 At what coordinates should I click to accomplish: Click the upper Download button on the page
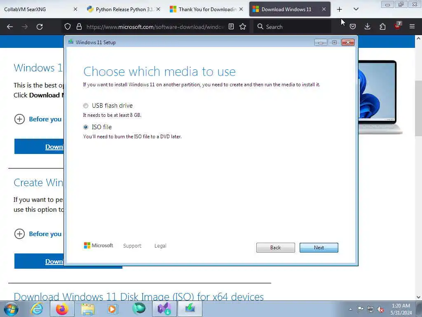tap(39, 147)
